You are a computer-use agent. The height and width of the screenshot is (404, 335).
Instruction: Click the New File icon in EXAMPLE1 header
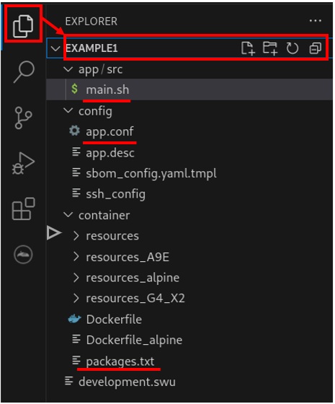[248, 48]
